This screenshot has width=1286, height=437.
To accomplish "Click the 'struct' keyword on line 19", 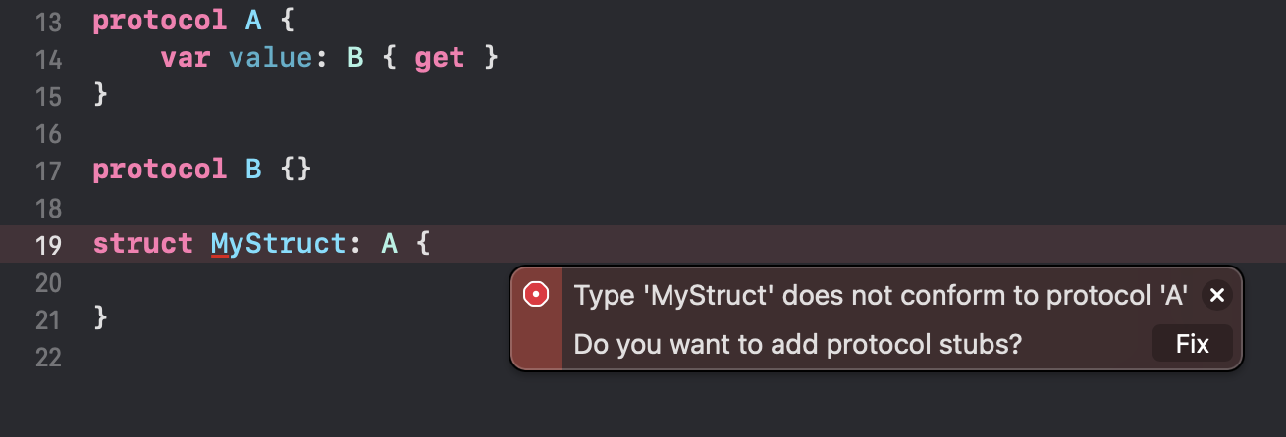I will tap(142, 244).
